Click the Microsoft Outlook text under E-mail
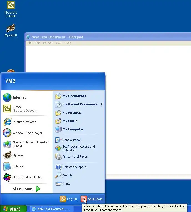Screen dimensions: 191x212 (x=24, y=110)
